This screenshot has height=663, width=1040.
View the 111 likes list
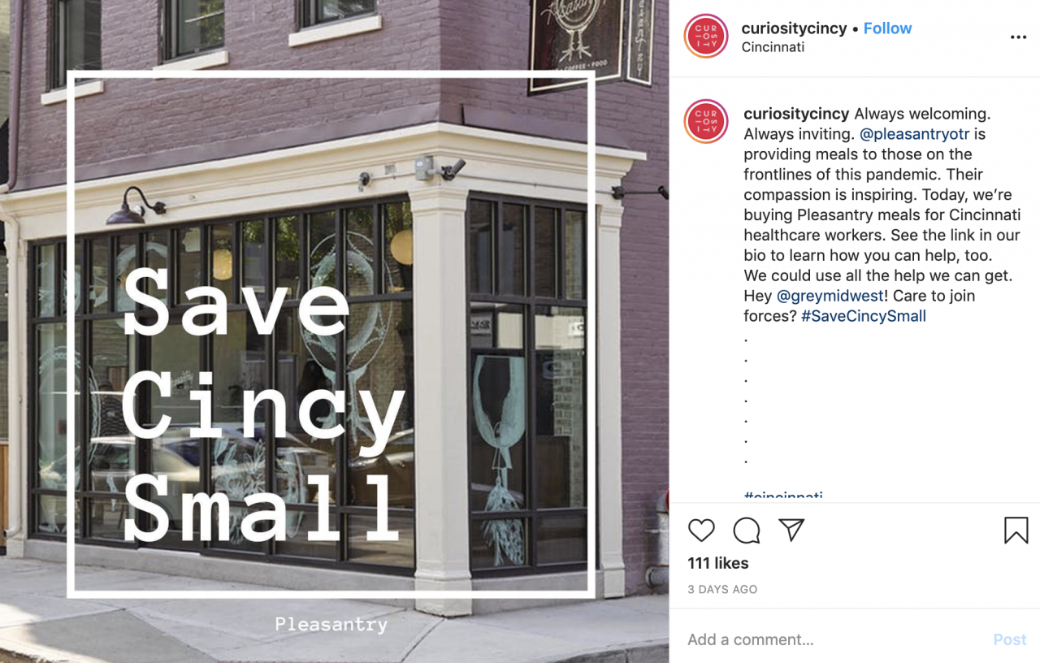718,563
